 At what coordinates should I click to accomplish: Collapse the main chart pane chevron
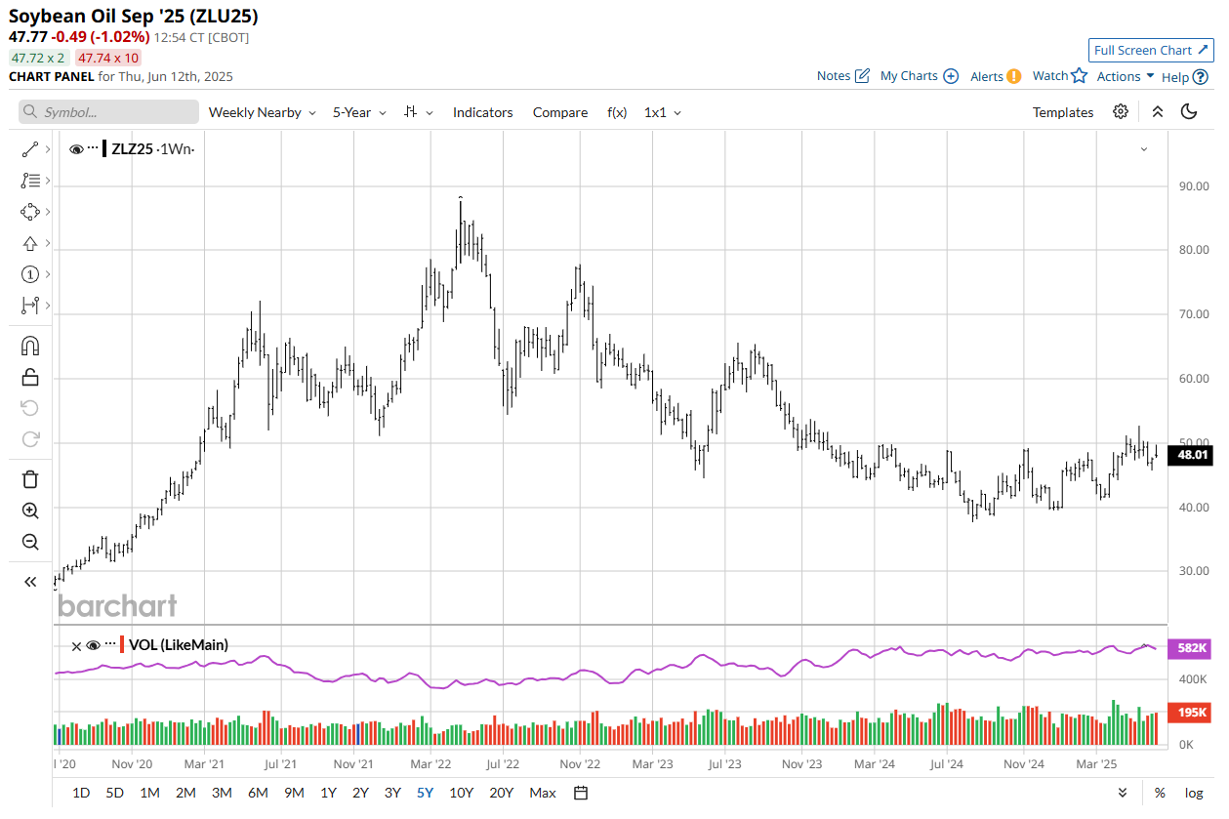coord(1144,149)
